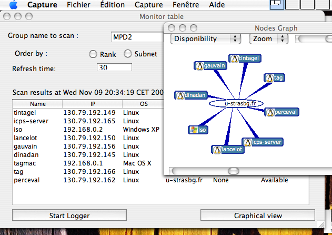Click the Refresh time input field

tap(114, 68)
